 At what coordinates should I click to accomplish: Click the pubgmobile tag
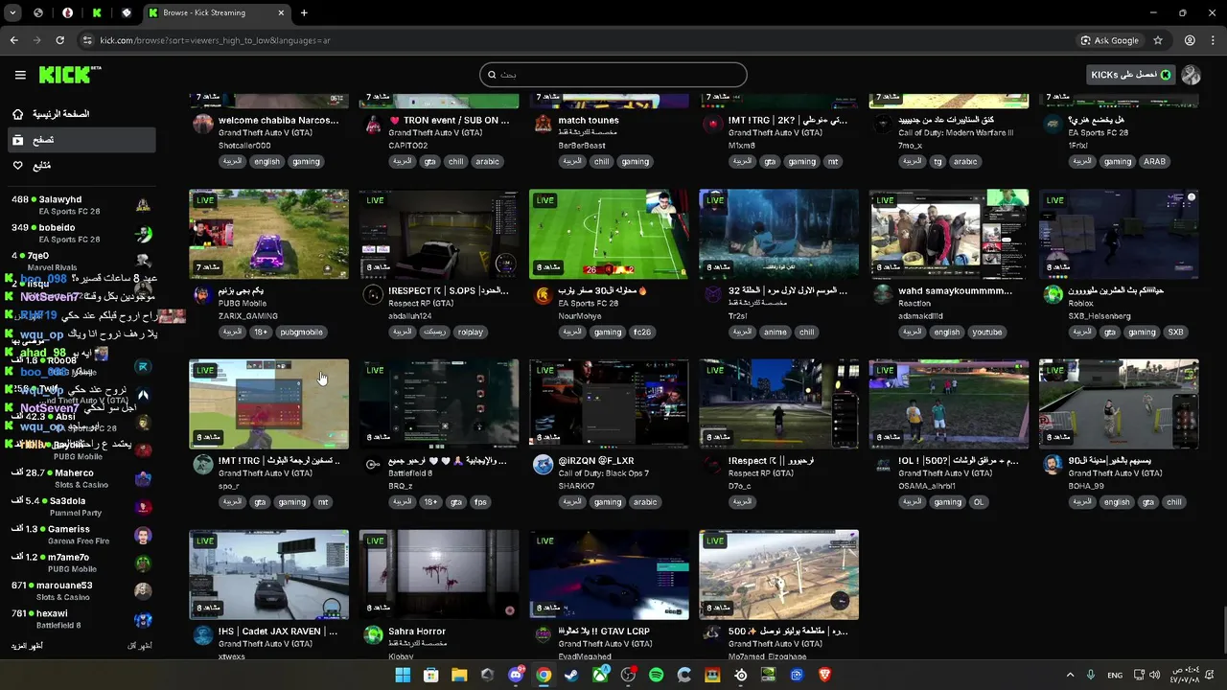pos(301,332)
